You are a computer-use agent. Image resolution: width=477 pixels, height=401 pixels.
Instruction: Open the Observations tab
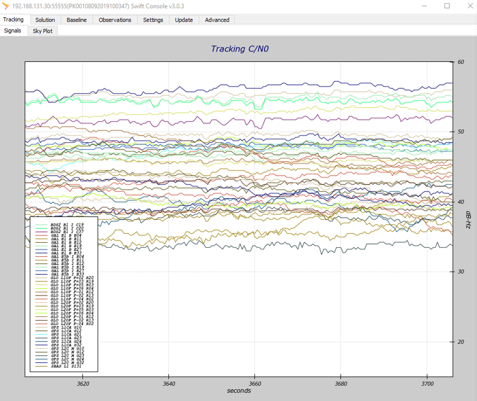[x=115, y=20]
